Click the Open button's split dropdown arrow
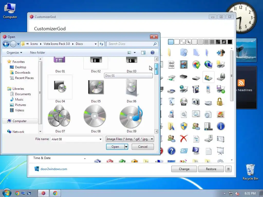 click(126, 147)
